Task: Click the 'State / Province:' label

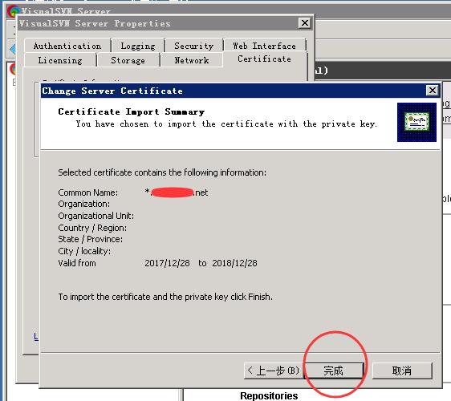Action: (91, 239)
